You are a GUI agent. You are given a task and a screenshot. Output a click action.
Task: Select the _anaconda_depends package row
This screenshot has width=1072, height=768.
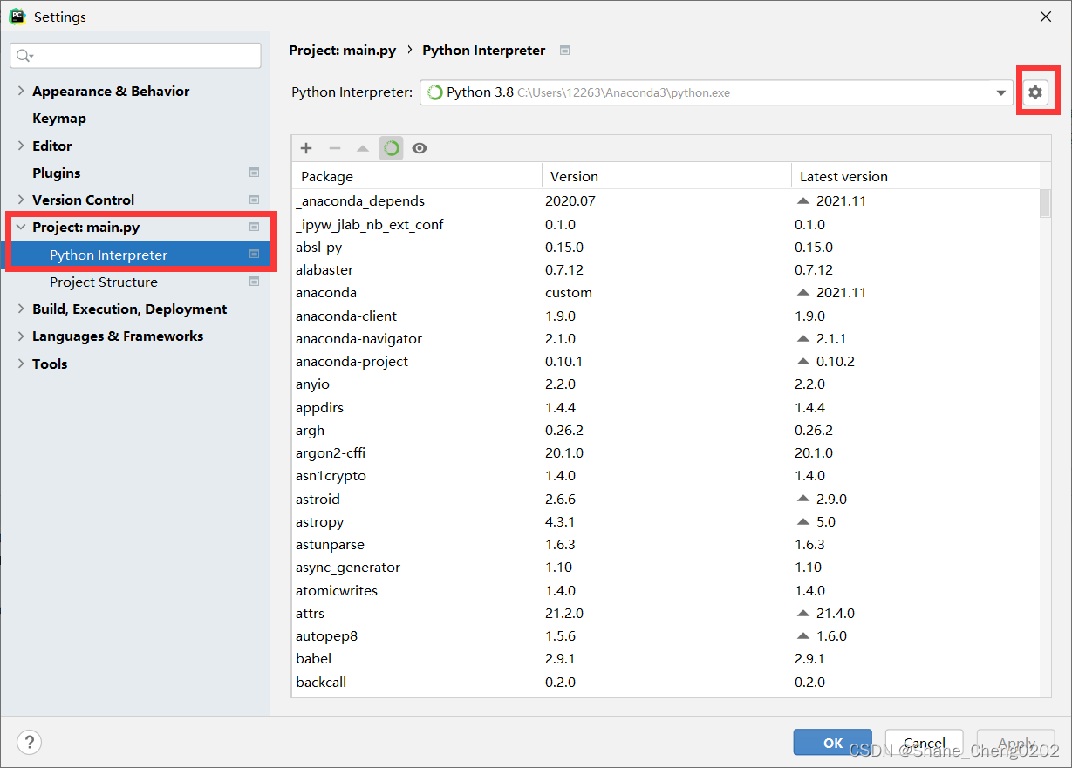click(x=666, y=200)
